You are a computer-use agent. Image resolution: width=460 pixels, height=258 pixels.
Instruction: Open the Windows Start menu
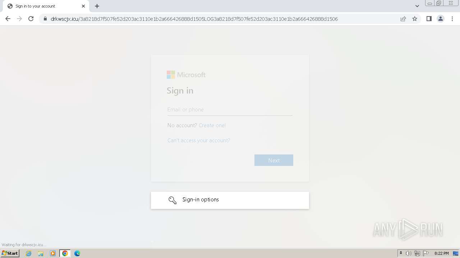coord(10,253)
